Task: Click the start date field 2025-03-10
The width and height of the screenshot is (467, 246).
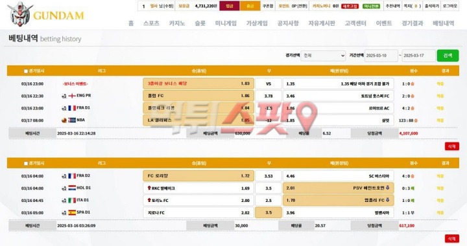Action: pos(381,56)
